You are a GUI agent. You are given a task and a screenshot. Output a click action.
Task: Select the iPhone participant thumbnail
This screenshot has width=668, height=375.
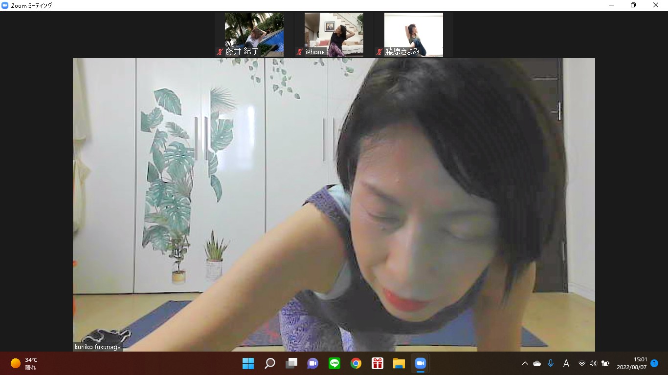[x=334, y=35]
